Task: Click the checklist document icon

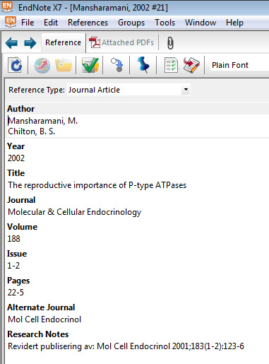Action: (171, 65)
